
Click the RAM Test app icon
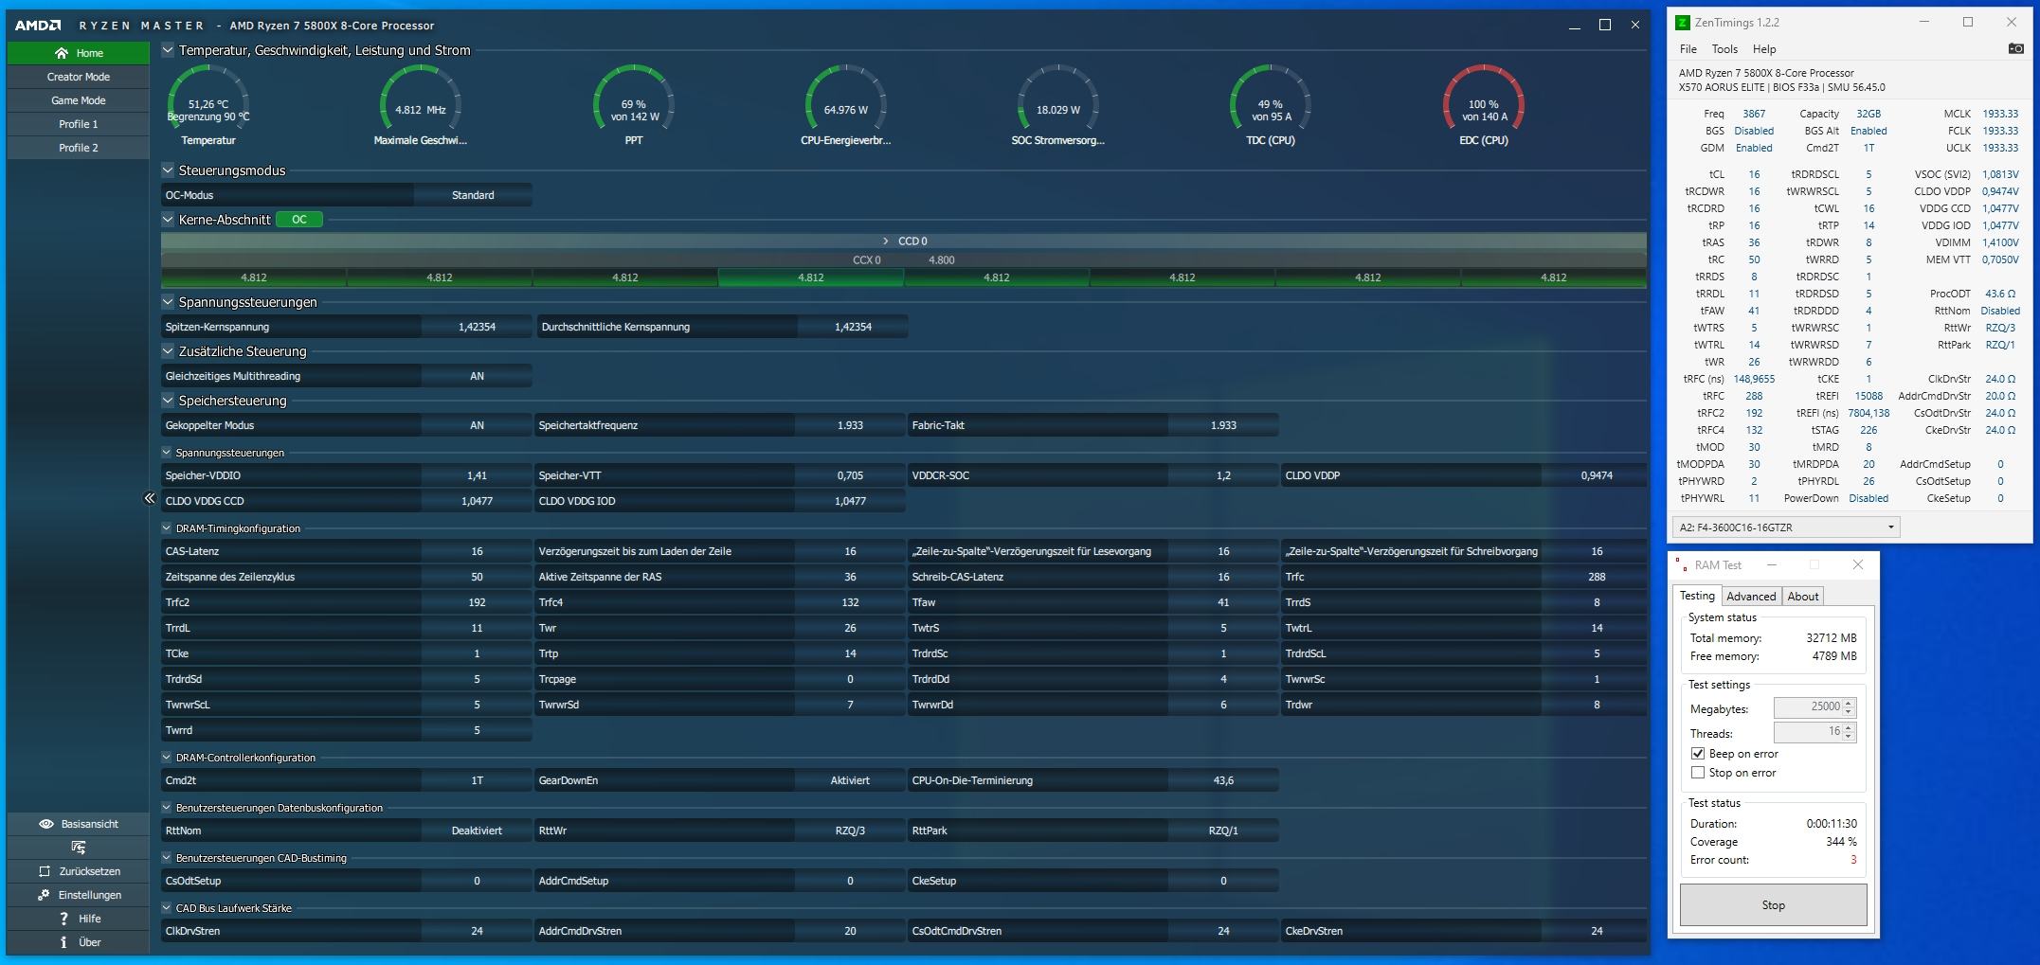(x=1681, y=565)
